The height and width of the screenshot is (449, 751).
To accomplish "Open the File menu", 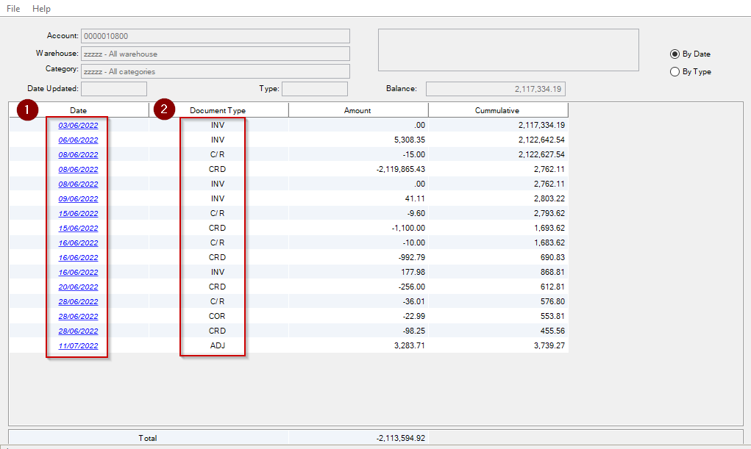I will coord(13,9).
